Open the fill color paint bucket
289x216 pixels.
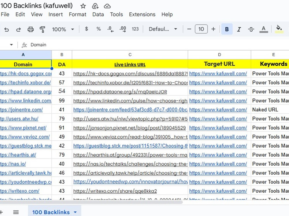(x=279, y=29)
